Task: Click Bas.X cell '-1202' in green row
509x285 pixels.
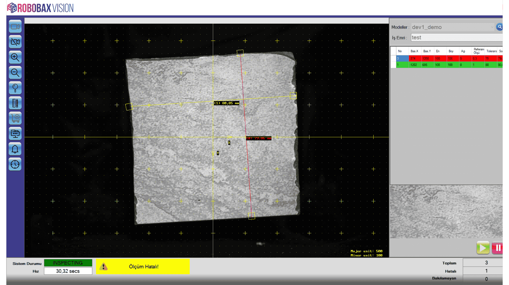Action: 415,65
